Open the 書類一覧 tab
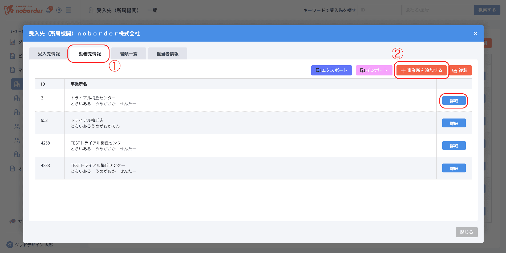This screenshot has height=253, width=506. point(129,54)
